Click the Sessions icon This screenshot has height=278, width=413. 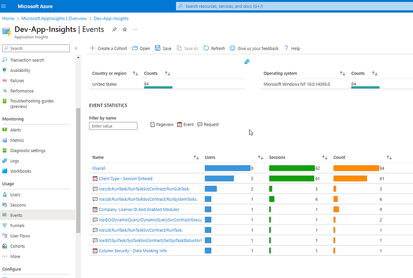[x=4, y=205]
